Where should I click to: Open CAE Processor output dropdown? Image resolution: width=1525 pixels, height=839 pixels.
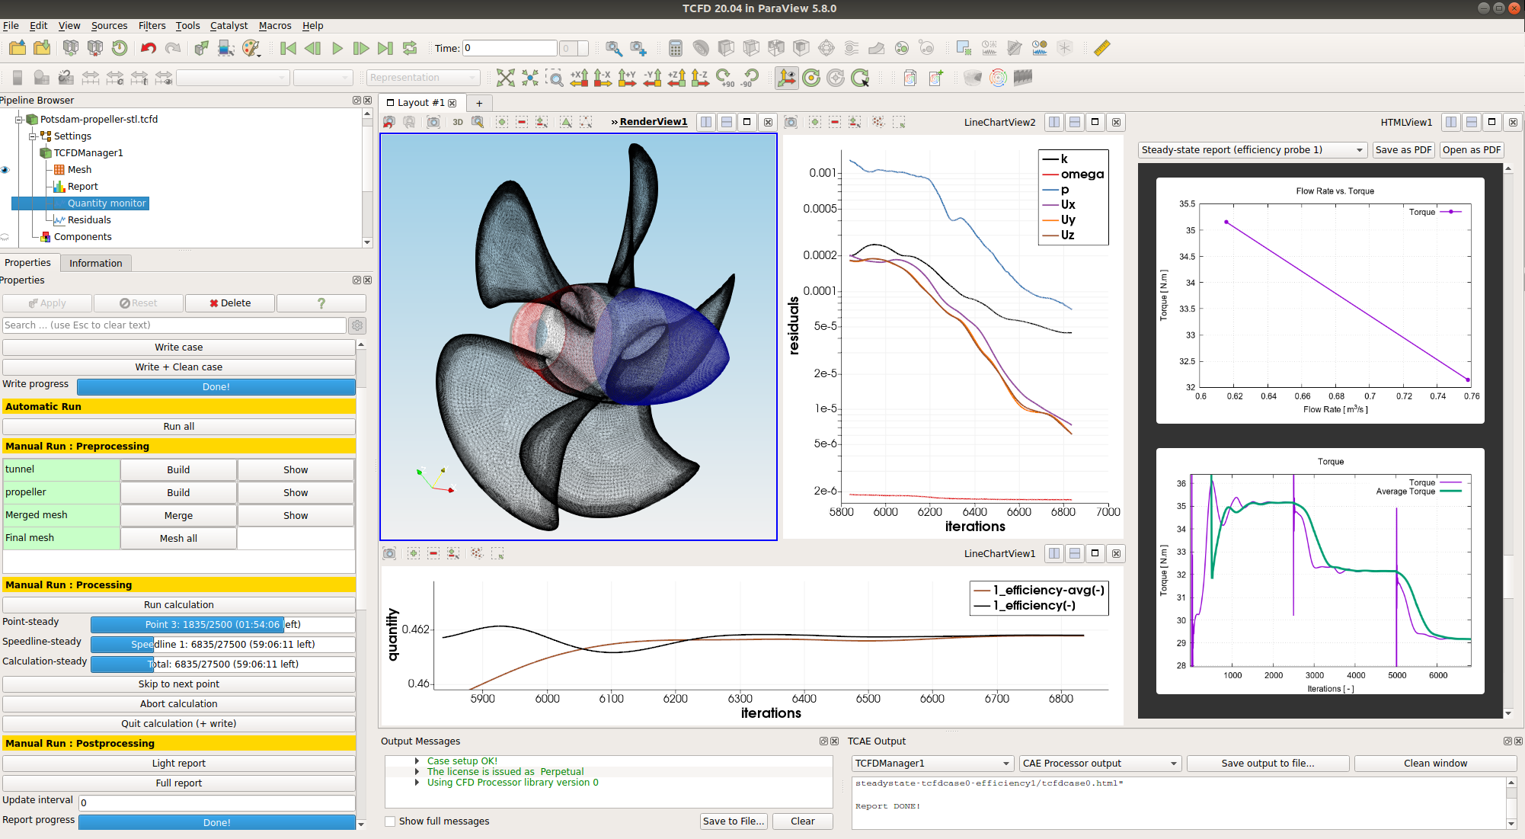[1100, 764]
